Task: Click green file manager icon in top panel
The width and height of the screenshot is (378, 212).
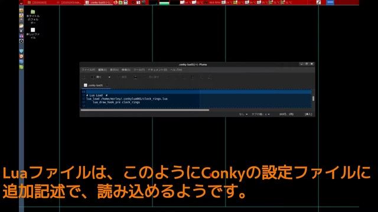Action: coord(120,2)
